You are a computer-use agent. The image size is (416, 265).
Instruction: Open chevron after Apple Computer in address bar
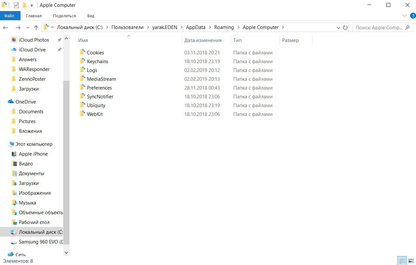(x=283, y=27)
